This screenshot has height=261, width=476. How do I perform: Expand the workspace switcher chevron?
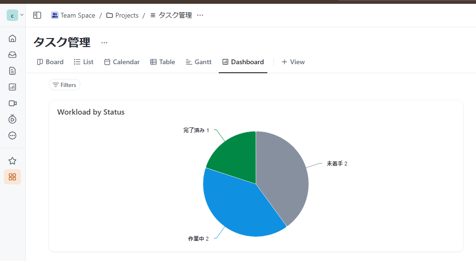tap(22, 15)
